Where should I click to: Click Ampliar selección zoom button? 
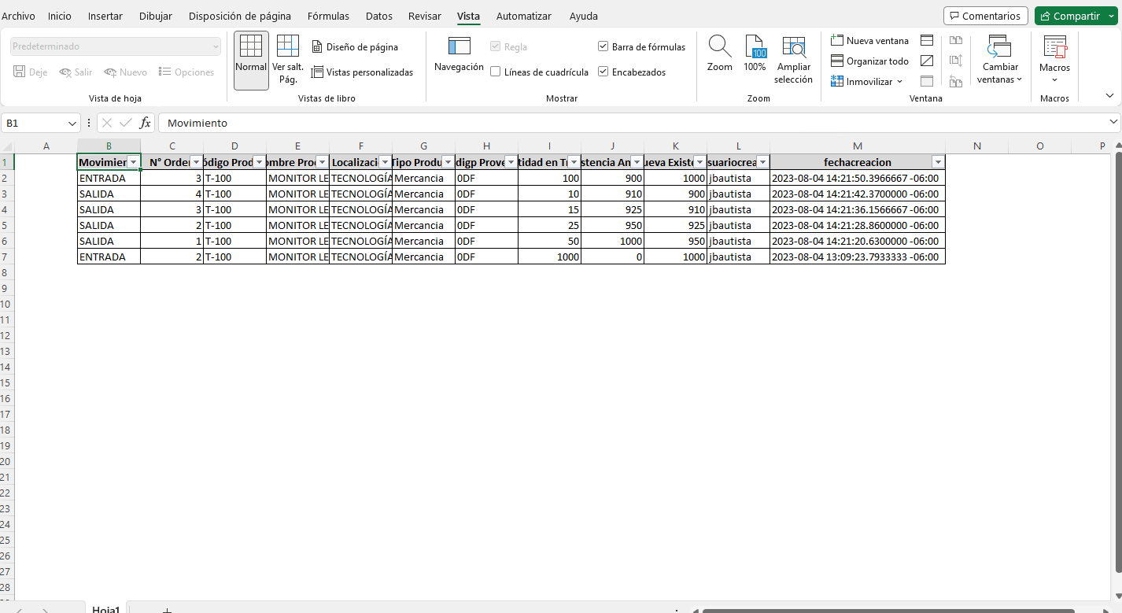point(793,60)
